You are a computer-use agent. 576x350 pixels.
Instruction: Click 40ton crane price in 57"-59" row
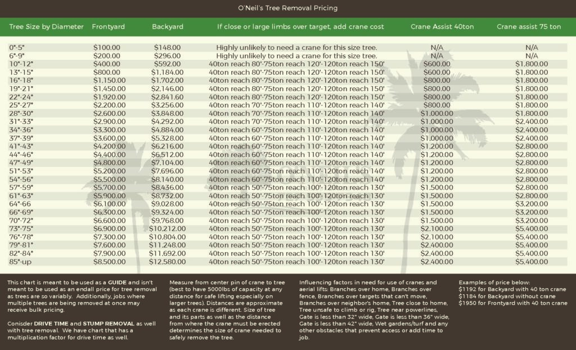(436, 187)
